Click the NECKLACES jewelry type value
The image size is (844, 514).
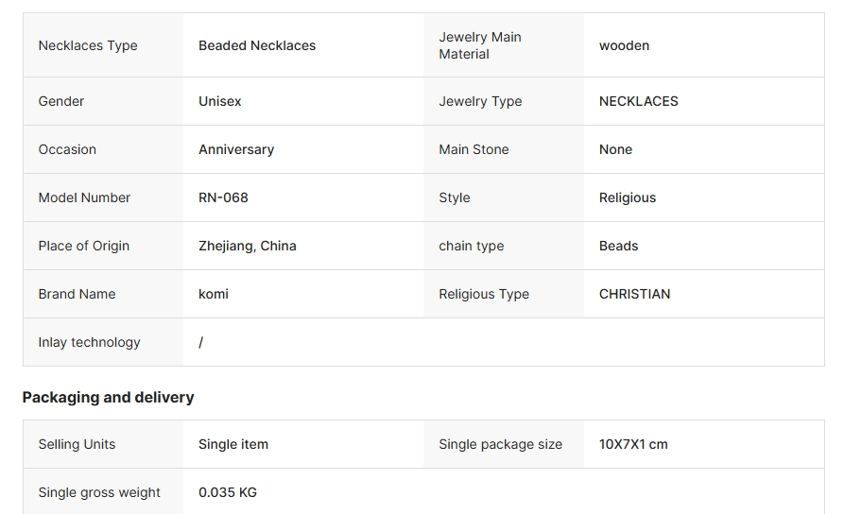[638, 101]
